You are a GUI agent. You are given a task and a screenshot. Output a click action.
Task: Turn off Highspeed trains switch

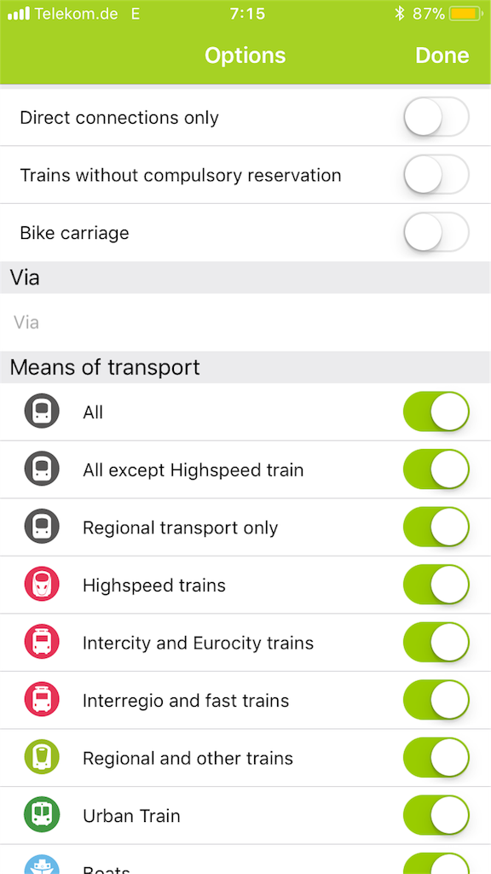coord(436,585)
